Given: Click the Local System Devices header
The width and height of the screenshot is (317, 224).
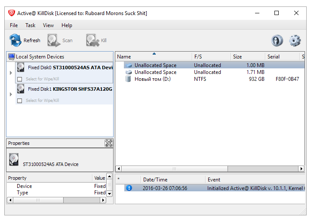Looking at the screenshot, I should coord(60,57).
